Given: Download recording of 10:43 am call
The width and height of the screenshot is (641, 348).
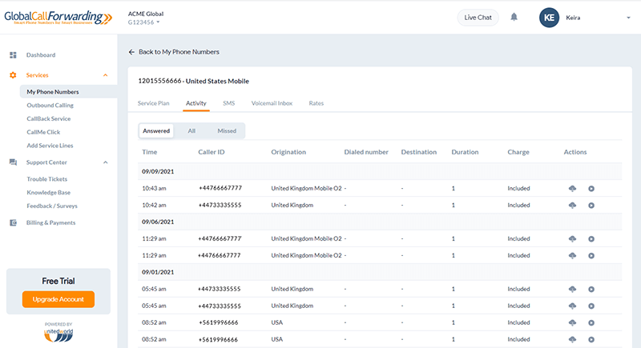Looking at the screenshot, I should click(x=572, y=189).
